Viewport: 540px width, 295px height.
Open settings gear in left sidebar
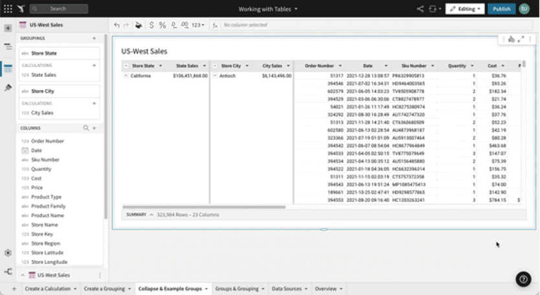(x=8, y=253)
